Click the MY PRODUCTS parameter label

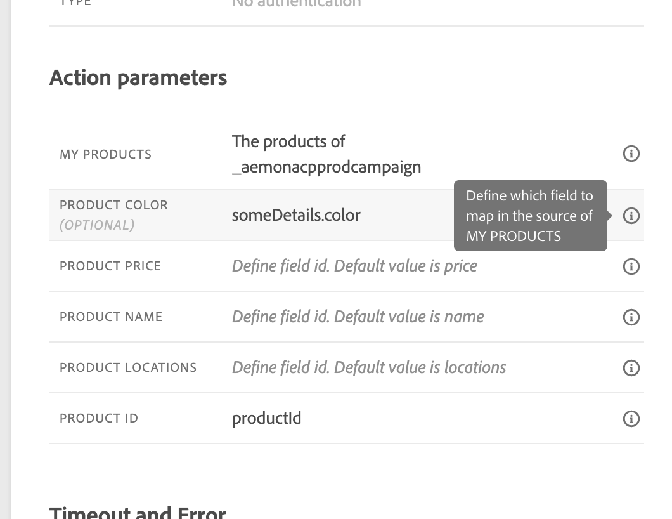[105, 154]
